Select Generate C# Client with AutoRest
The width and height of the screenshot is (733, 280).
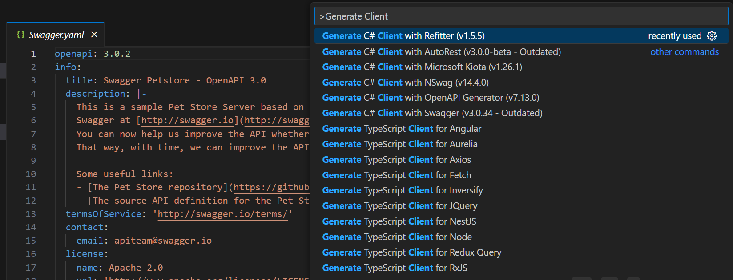[x=521, y=52]
